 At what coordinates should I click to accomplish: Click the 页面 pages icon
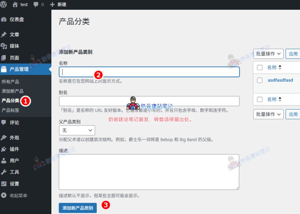pos(4,58)
